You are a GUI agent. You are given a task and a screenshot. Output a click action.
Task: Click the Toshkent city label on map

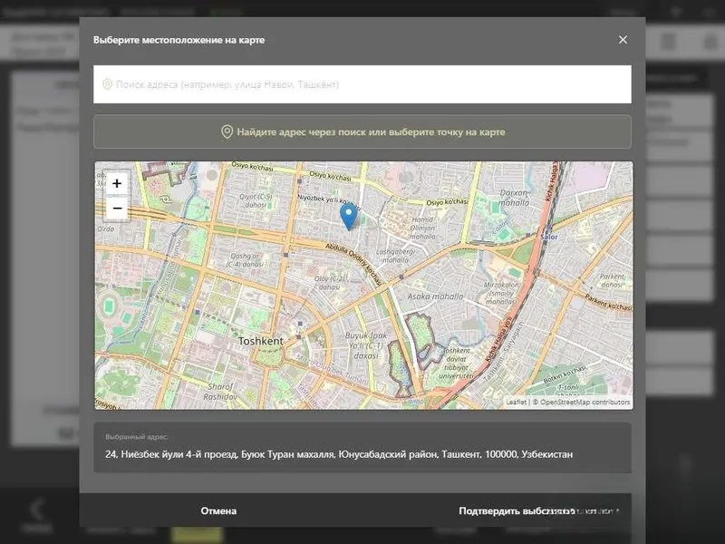coord(260,341)
